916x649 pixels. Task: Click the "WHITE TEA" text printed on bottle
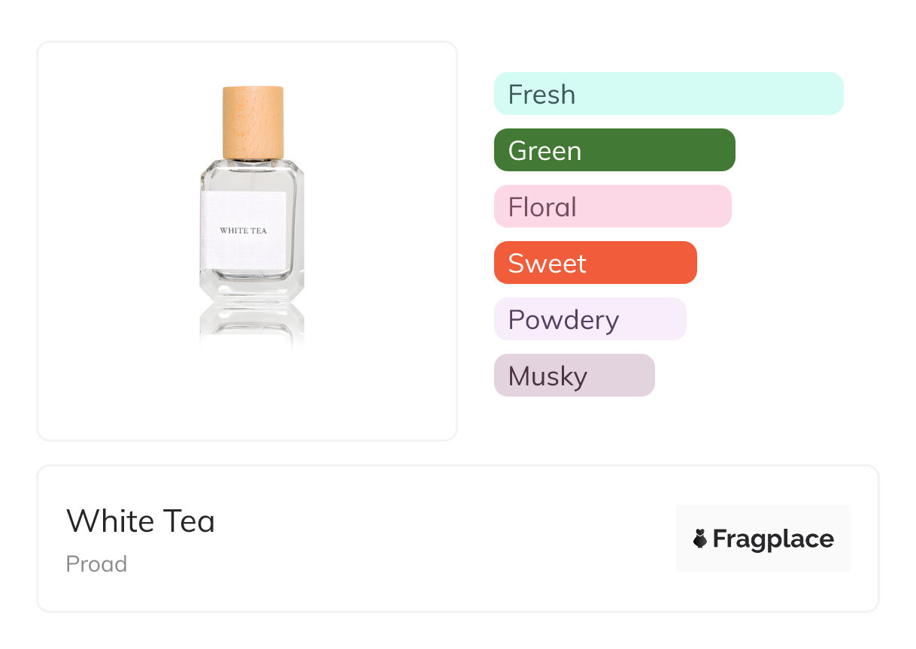click(x=243, y=231)
